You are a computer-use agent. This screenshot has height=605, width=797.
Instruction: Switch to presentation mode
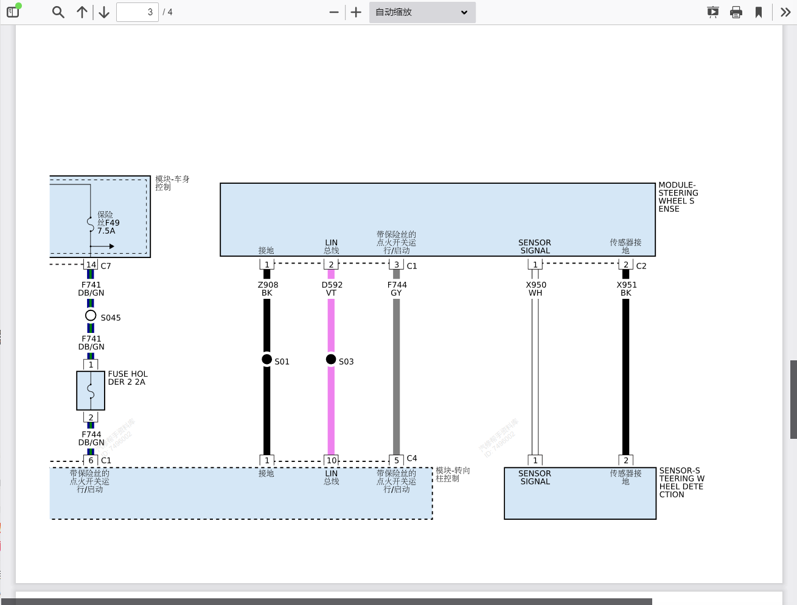713,12
